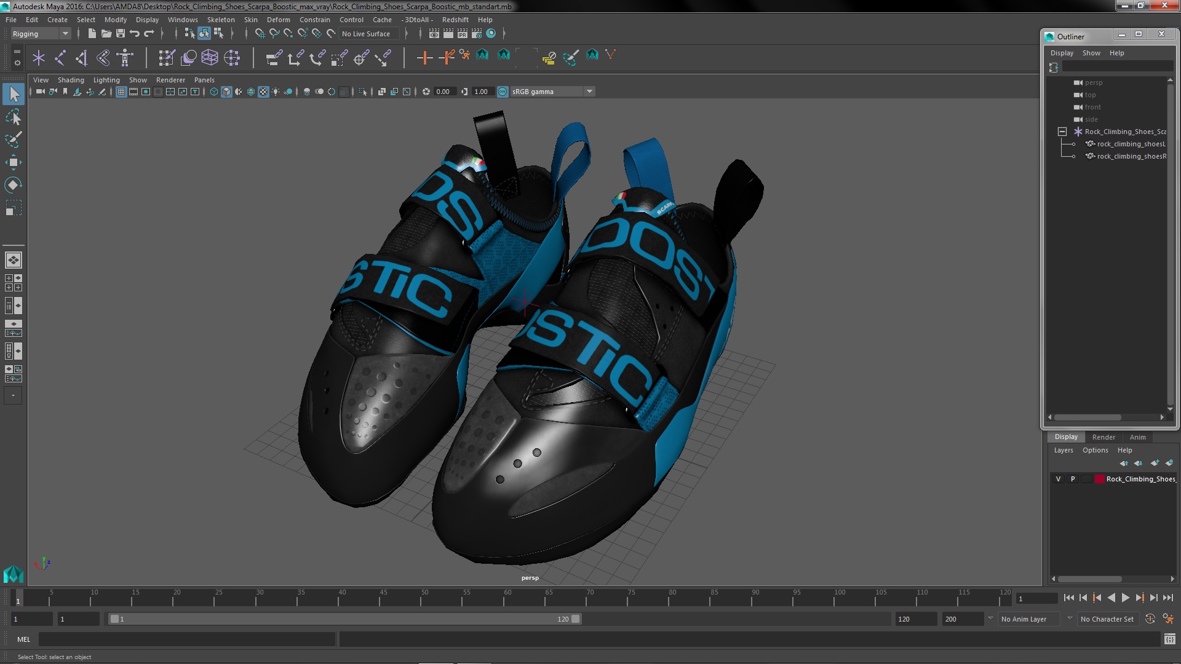Viewport: 1181px width, 664px height.
Task: Click the Create Cluster shelf icon
Action: (232, 58)
